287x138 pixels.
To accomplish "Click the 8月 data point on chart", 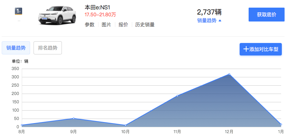I will coord(22,125).
